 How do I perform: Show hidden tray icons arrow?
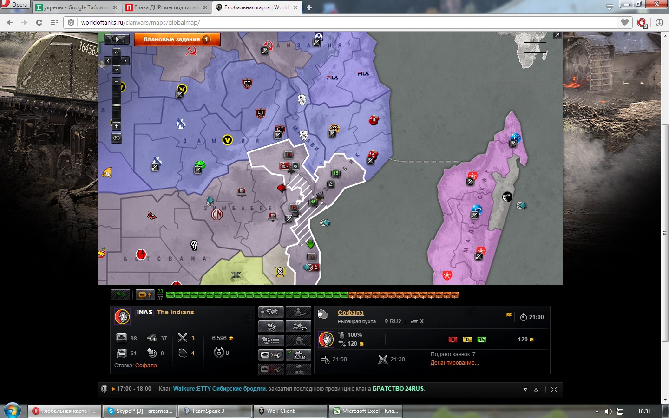tap(597, 411)
